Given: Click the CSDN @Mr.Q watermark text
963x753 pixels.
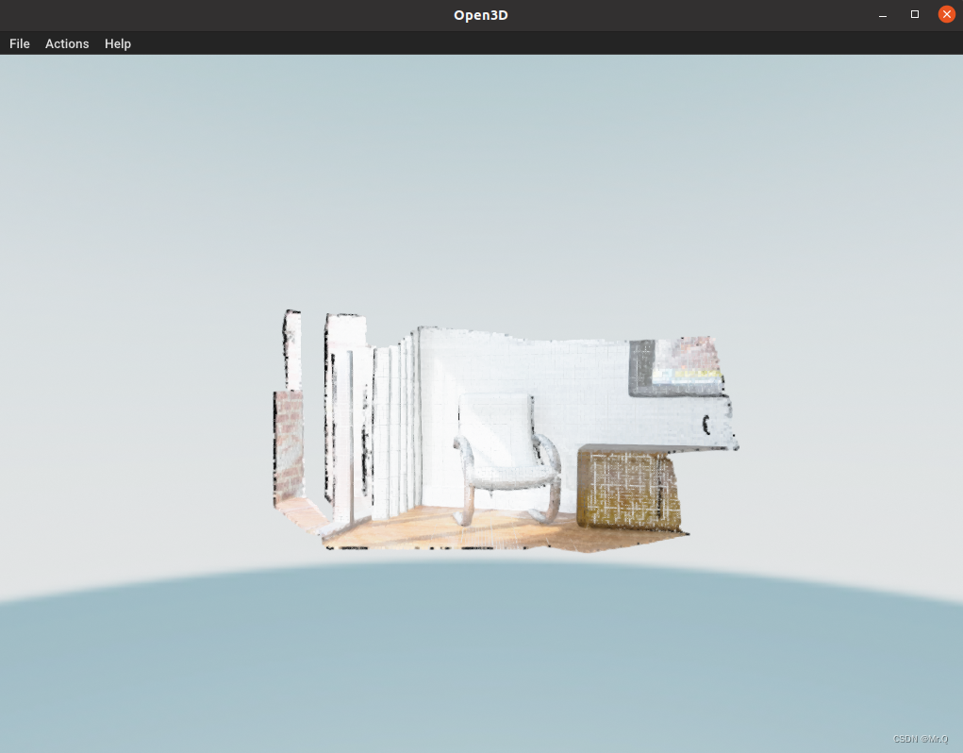Looking at the screenshot, I should point(920,739).
